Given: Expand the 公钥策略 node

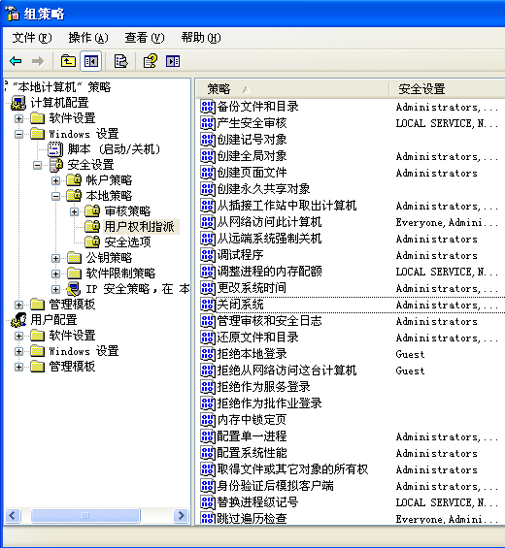Looking at the screenshot, I should point(55,258).
